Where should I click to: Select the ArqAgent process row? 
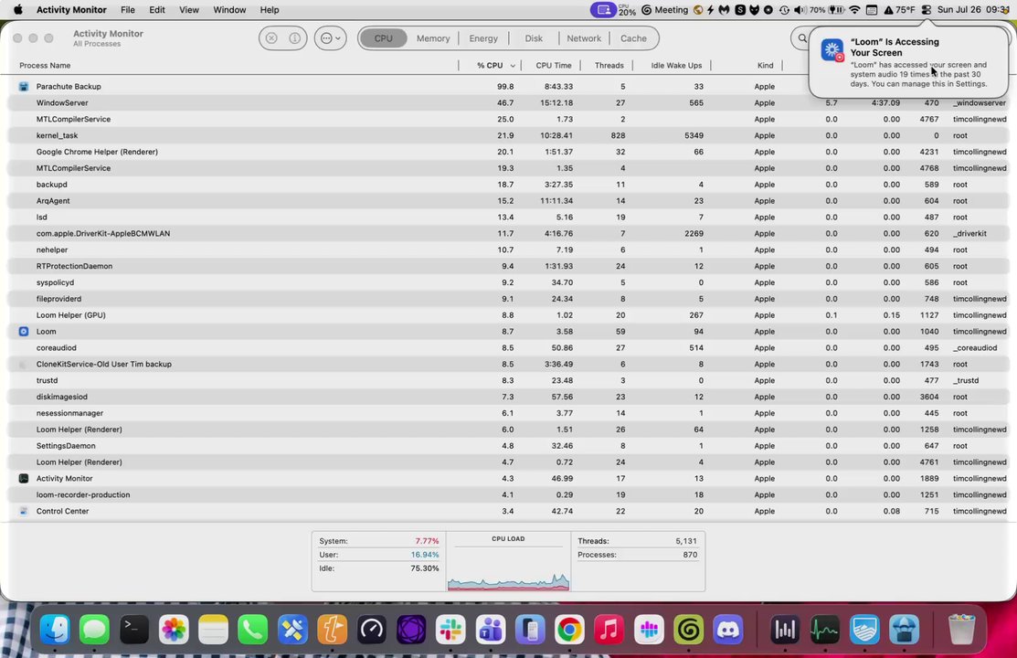click(508, 200)
